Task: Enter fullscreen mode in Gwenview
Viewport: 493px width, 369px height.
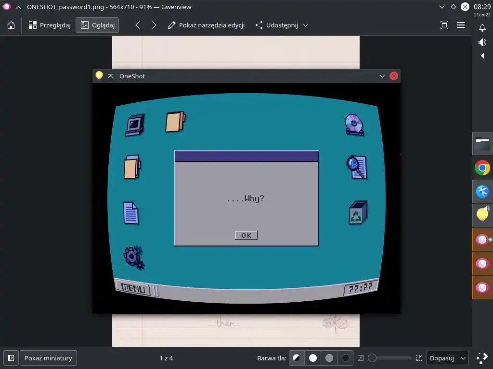Action: 444,25
